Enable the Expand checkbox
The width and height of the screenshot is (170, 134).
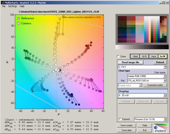tap(120, 119)
